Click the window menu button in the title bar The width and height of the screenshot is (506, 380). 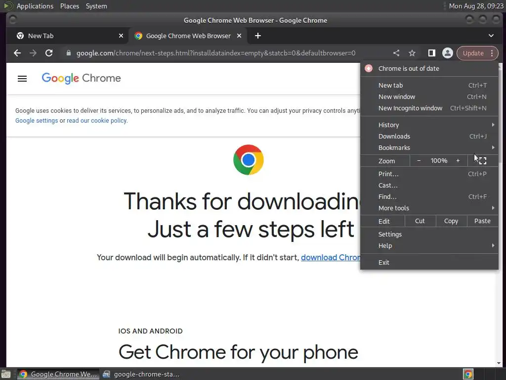pyautogui.click(x=13, y=20)
